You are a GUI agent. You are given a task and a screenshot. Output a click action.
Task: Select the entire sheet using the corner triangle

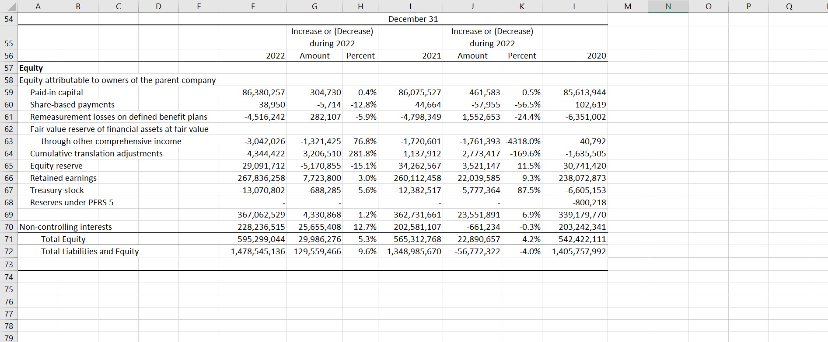(9, 6)
